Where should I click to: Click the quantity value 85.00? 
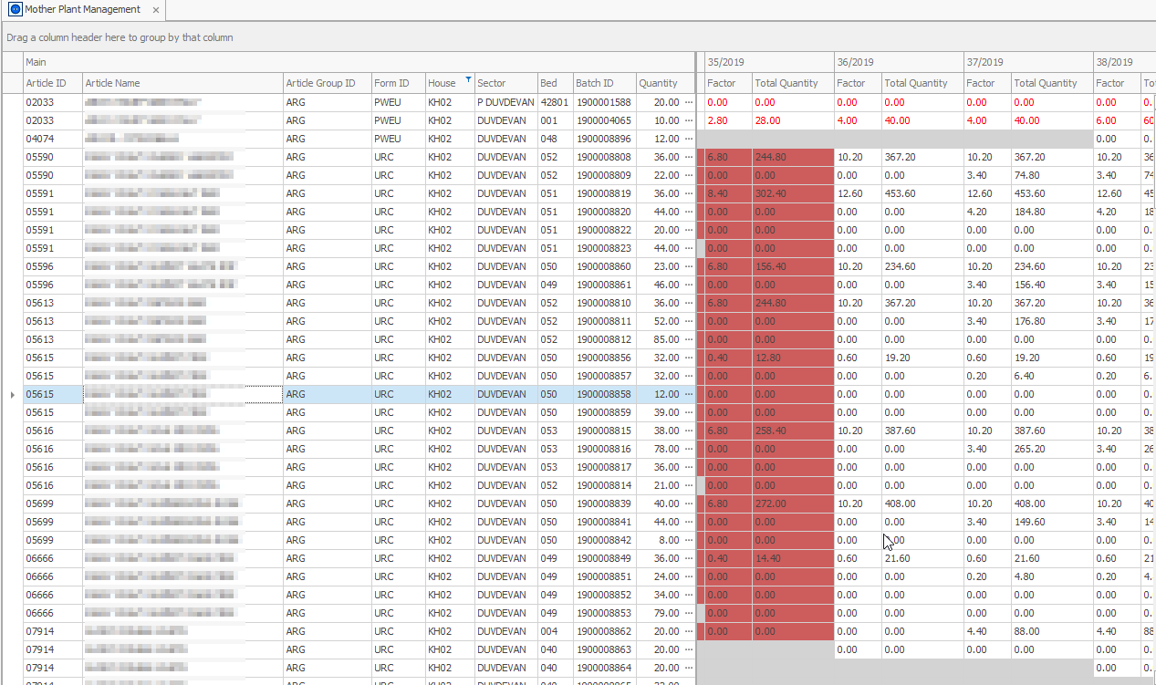pyautogui.click(x=666, y=339)
